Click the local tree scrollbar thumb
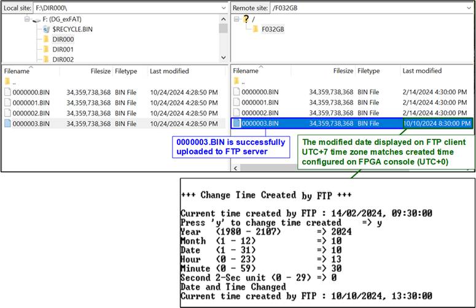The image size is (476, 308). coord(224,28)
